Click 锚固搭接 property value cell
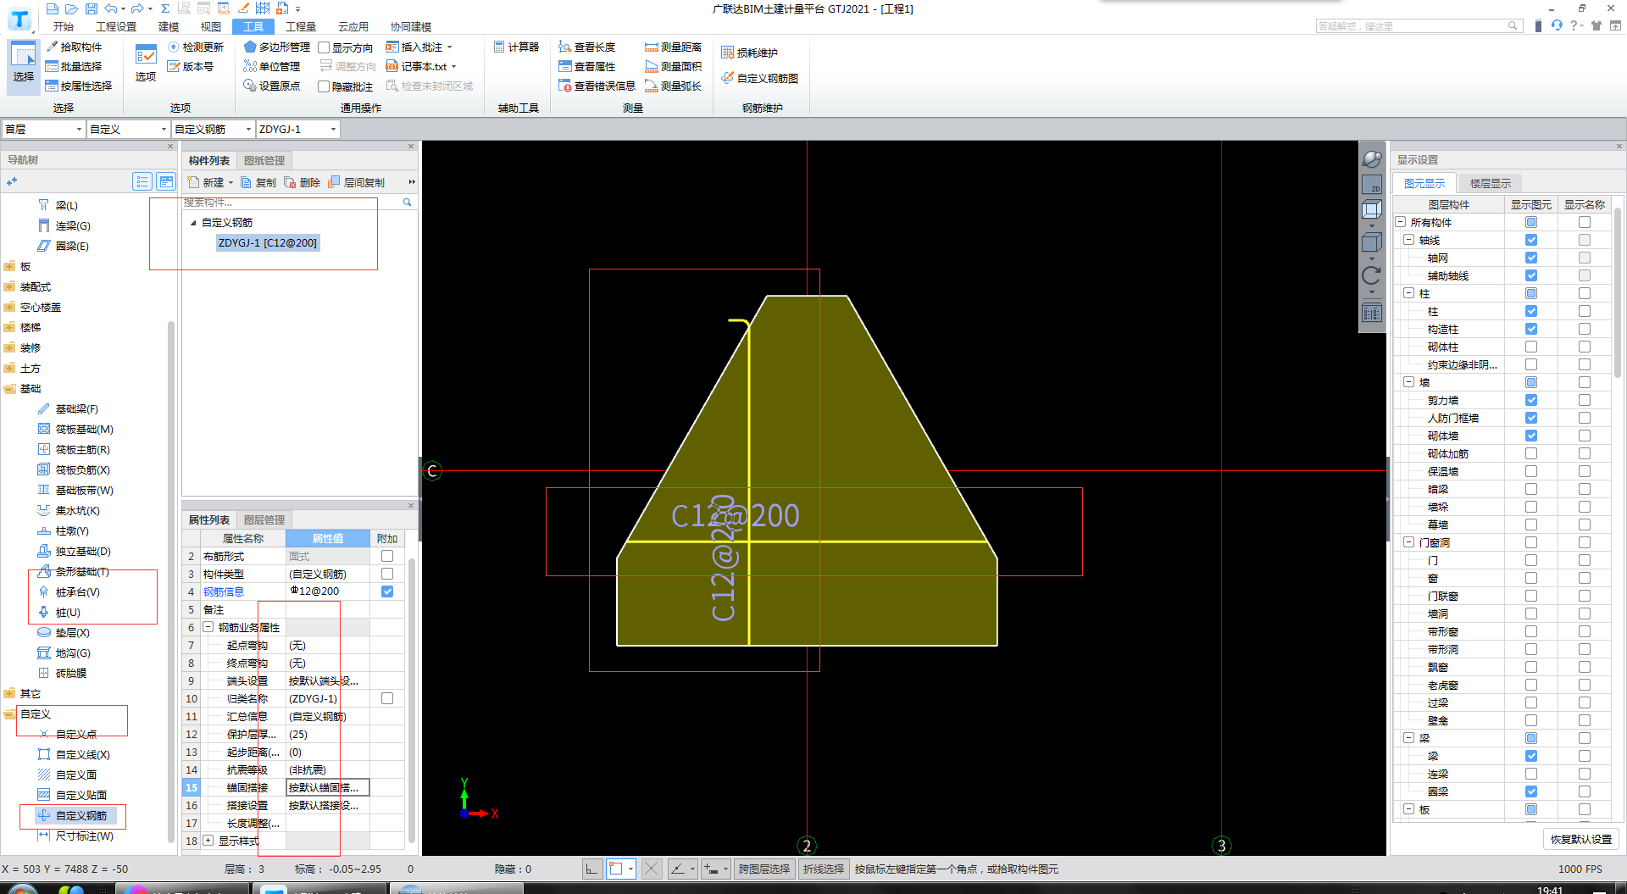1627x894 pixels. 327,787
